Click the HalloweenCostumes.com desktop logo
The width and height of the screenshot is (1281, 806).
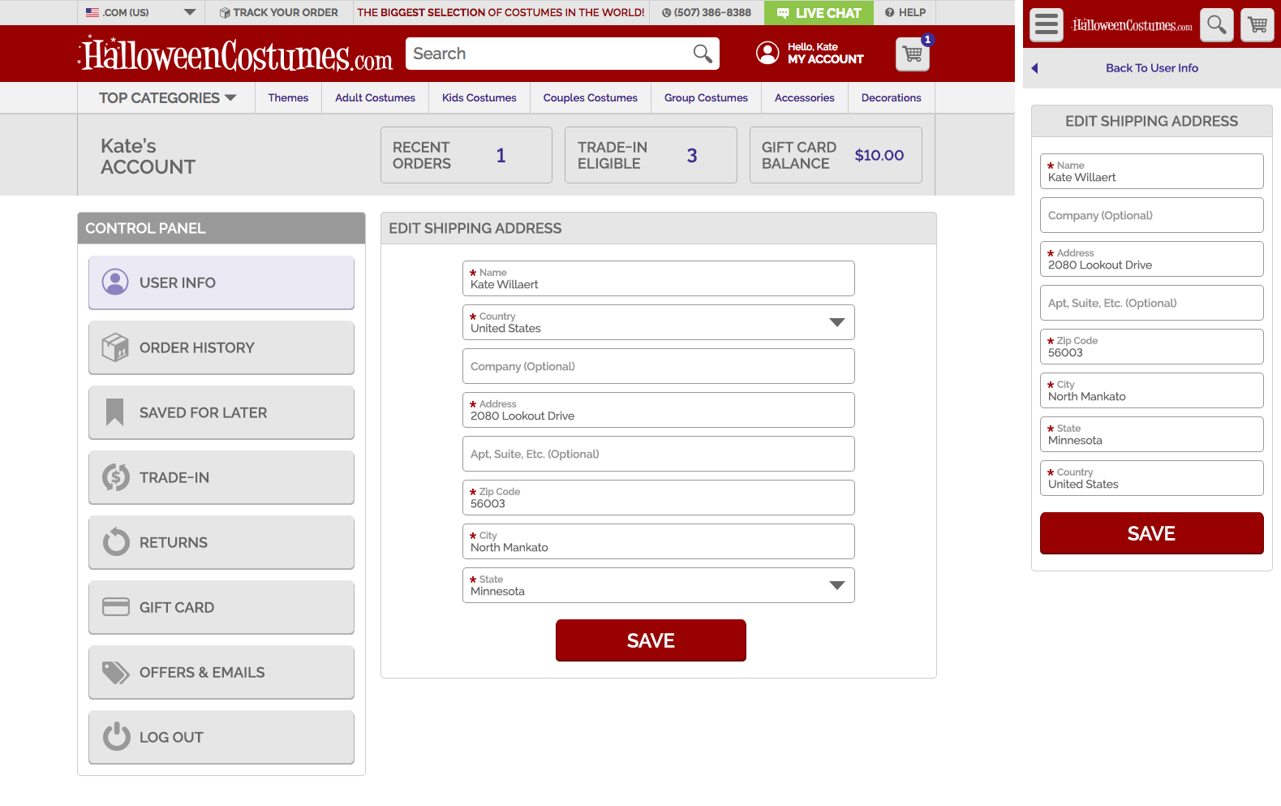[x=235, y=54]
